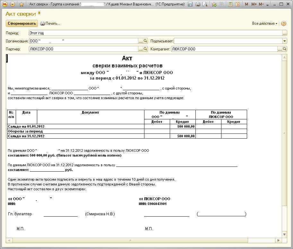Click the (Смирнова Н.В.) signature name

100,214
